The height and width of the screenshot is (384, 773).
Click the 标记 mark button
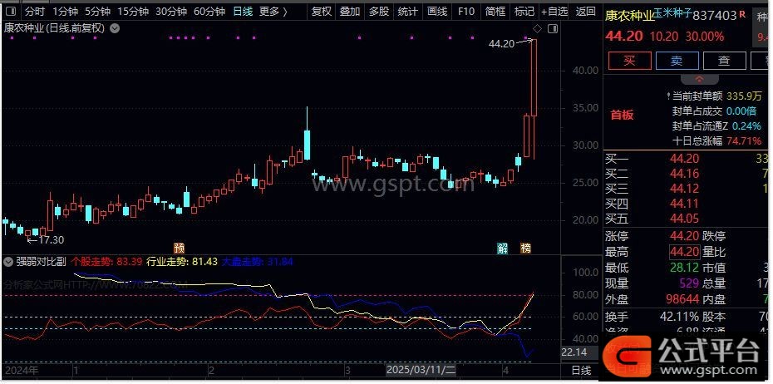pyautogui.click(x=524, y=12)
